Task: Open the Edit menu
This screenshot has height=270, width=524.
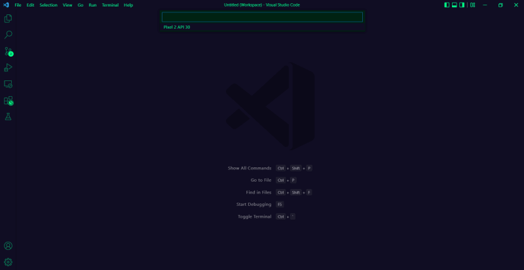Action: (x=30, y=5)
